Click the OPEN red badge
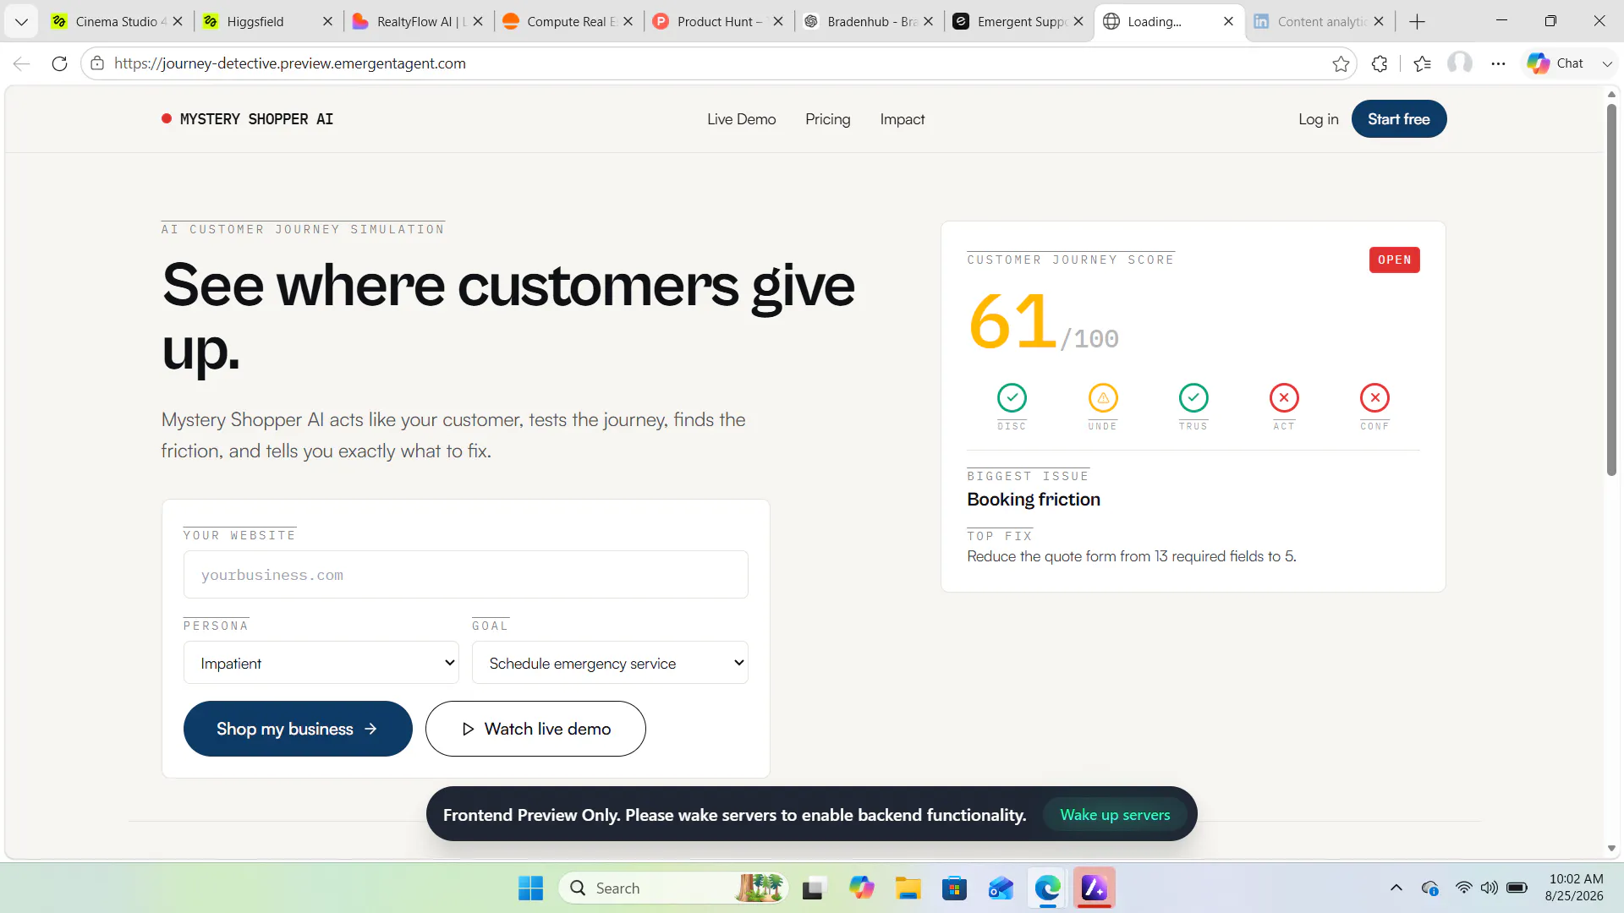This screenshot has width=1624, height=913. (1394, 260)
